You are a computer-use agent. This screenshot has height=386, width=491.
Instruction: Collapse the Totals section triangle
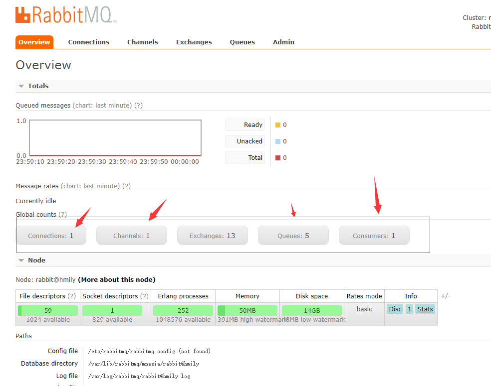(21, 86)
